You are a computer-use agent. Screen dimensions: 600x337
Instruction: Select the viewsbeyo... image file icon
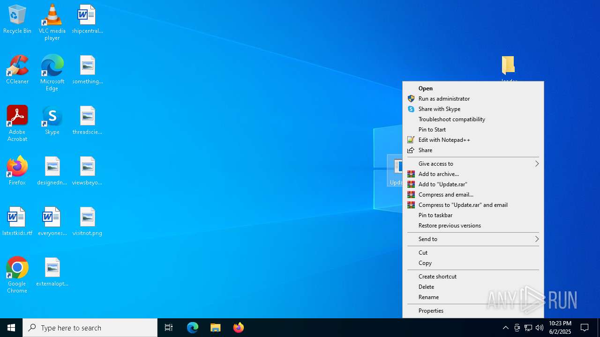pyautogui.click(x=87, y=171)
